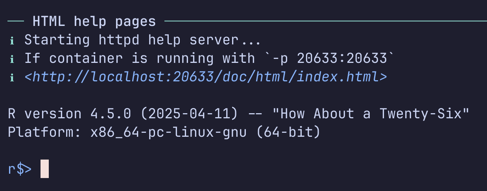Open the localhost index.html help link
487x191 pixels.
pyautogui.click(x=206, y=77)
